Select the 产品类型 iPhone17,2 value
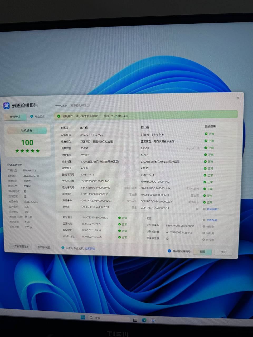 pyautogui.click(x=30, y=170)
